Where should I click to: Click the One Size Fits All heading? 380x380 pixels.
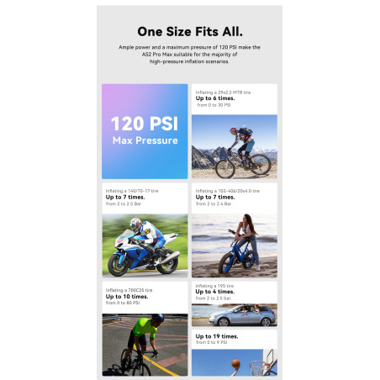point(190,32)
